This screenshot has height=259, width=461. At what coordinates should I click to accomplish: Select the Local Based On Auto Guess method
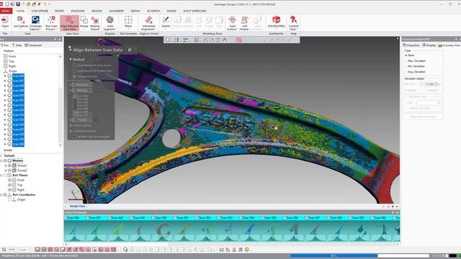coord(74,65)
